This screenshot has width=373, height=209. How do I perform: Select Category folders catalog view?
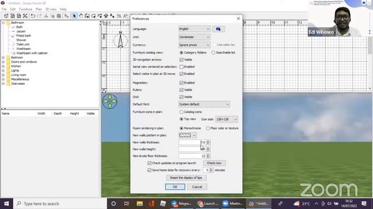pyautogui.click(x=181, y=53)
